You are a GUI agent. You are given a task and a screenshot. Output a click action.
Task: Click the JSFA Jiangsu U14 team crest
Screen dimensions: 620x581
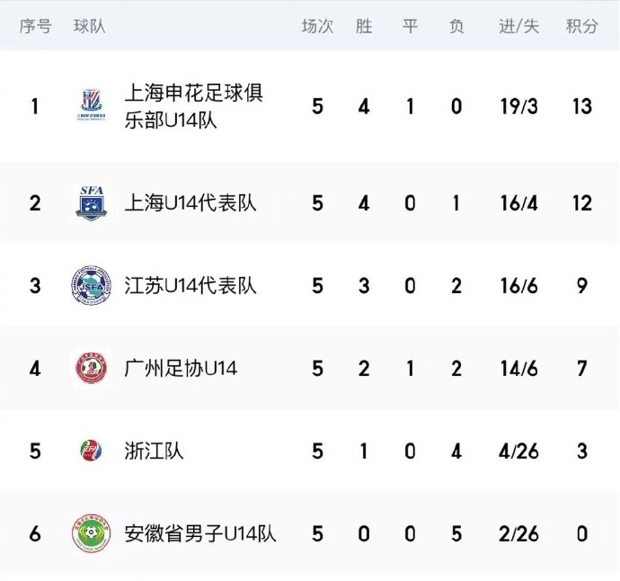click(x=92, y=285)
